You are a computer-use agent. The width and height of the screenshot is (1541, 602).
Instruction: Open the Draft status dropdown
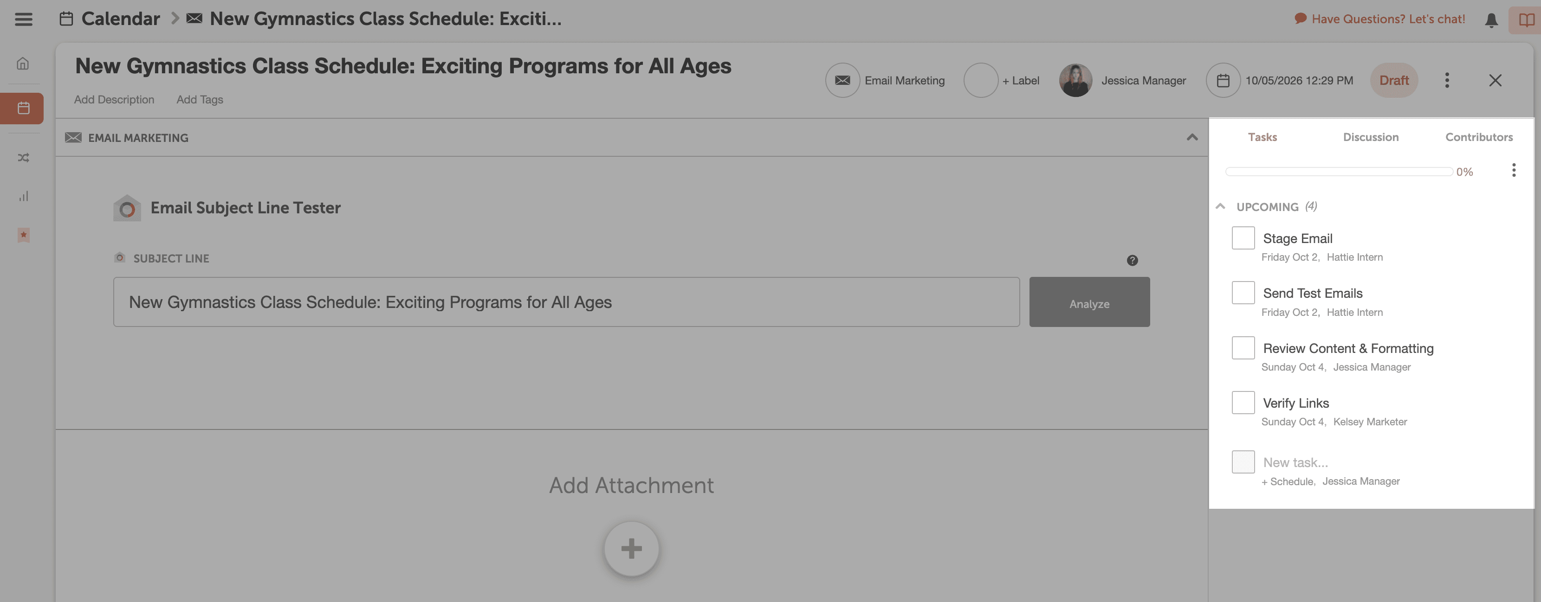click(1393, 80)
